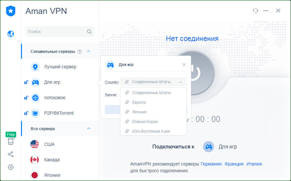Screen dimensions: 291x181
Task: Collapse the Специальные серверы section
Action: point(88,51)
